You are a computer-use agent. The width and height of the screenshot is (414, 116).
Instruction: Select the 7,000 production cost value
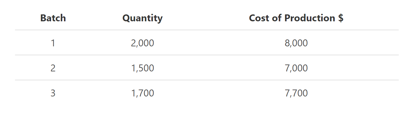pos(296,68)
